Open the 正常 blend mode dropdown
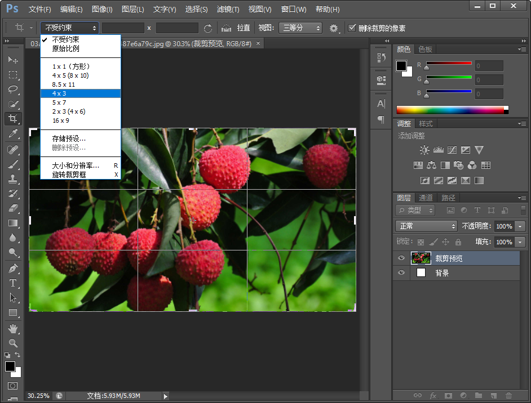This screenshot has height=403, width=531. (426, 226)
